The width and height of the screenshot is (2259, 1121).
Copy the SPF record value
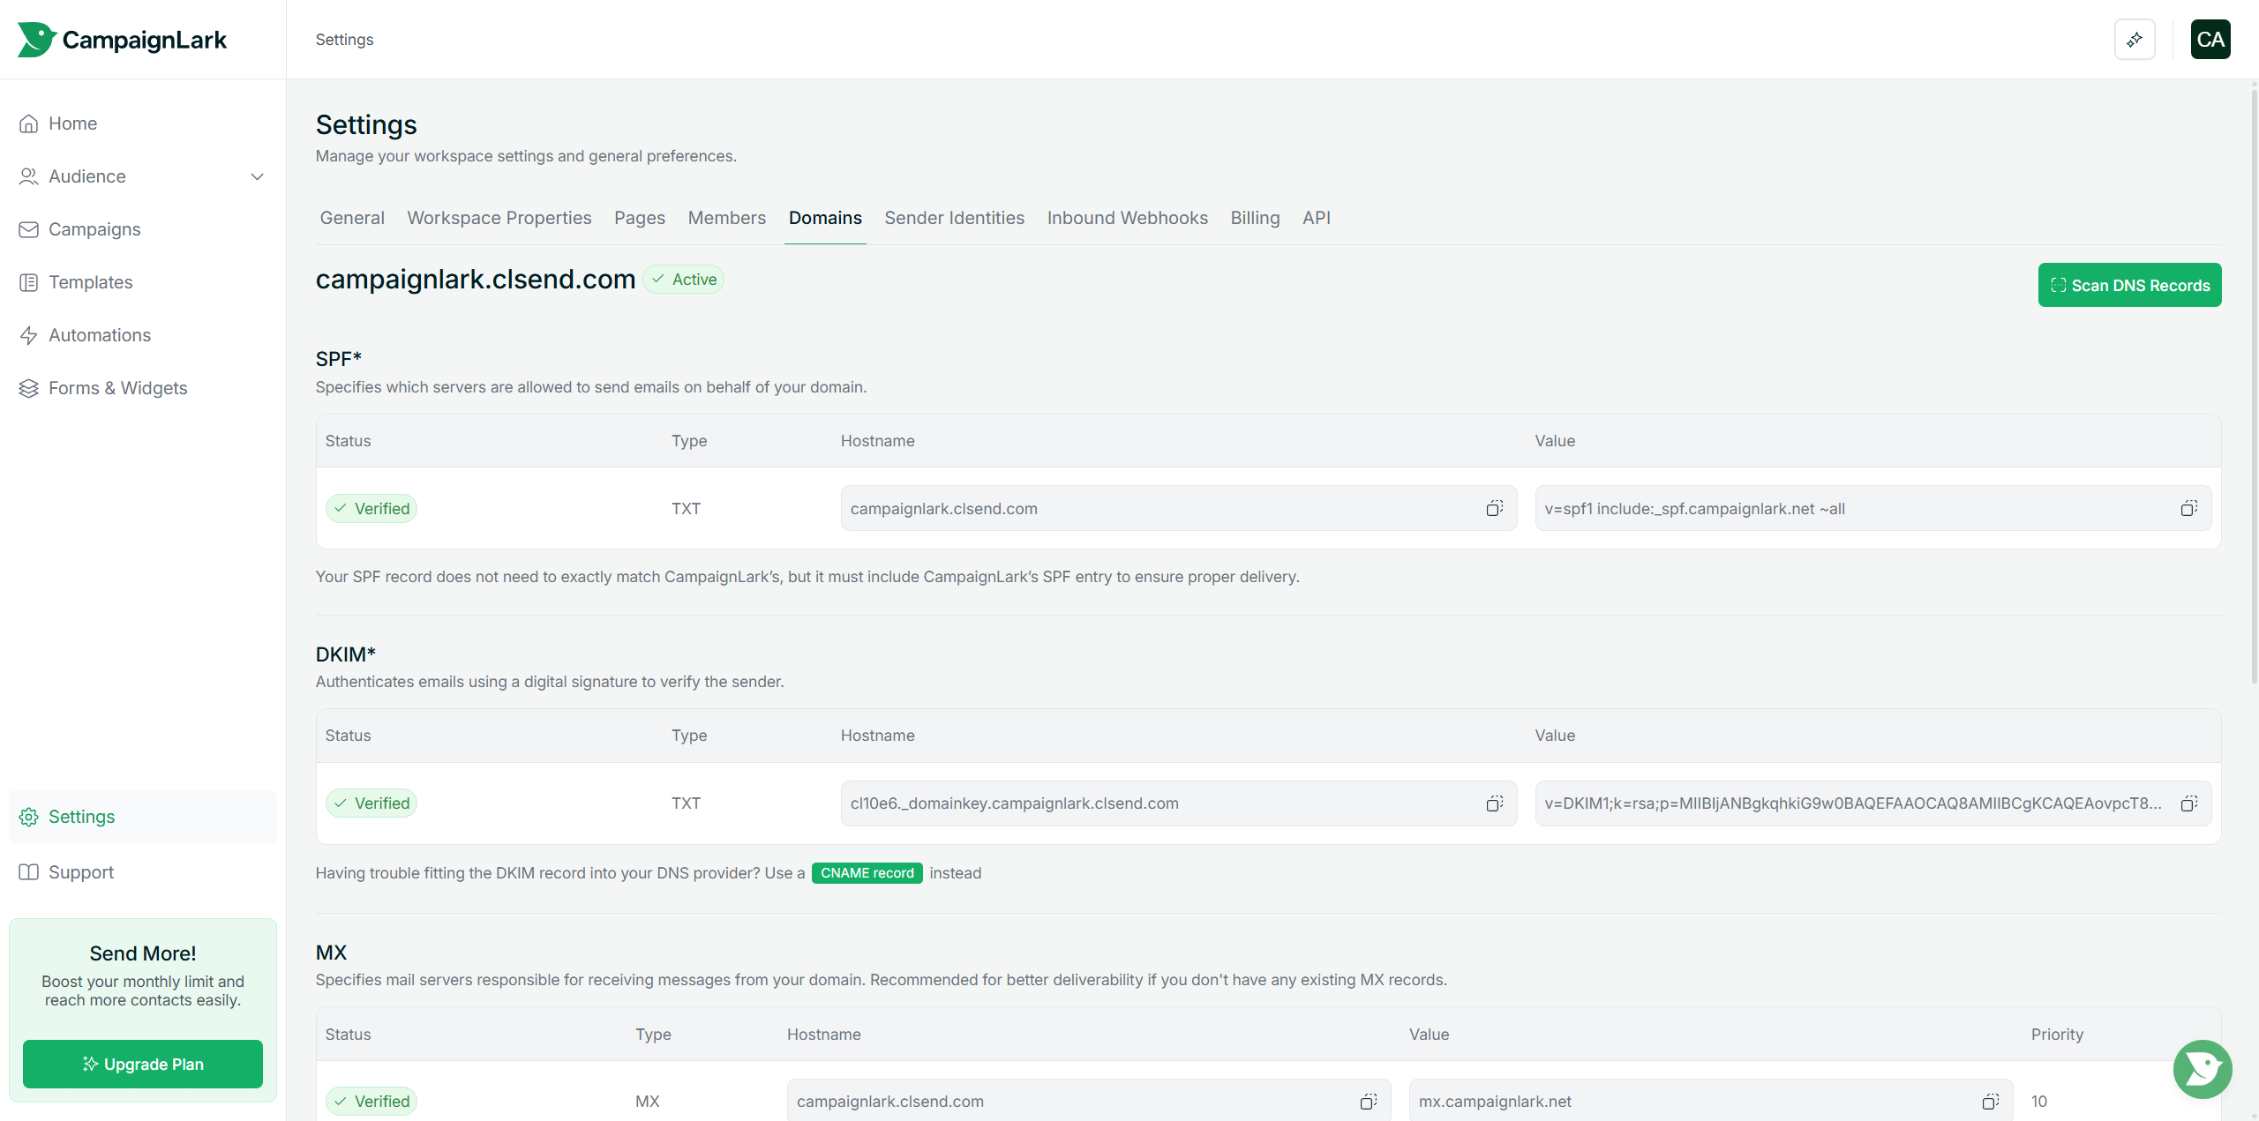point(2188,508)
